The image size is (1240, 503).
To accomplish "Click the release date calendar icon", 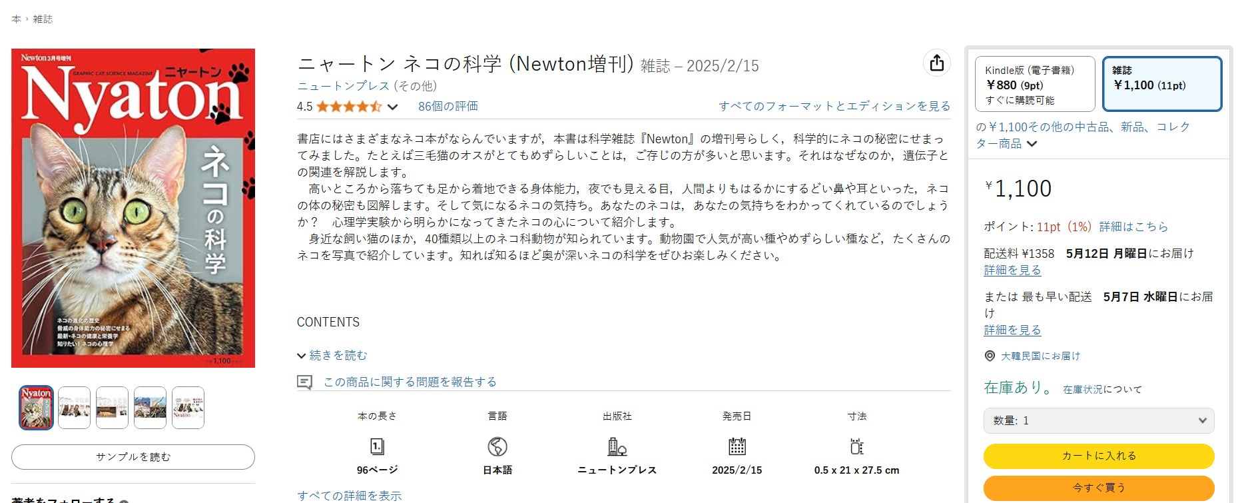I will pos(737,446).
